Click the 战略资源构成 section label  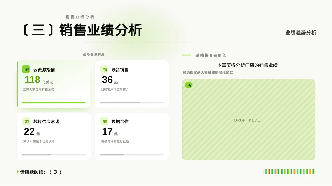(x=94, y=55)
